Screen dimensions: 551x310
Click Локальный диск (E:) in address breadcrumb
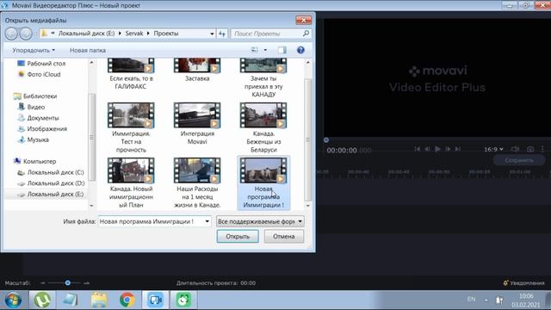[86, 34]
